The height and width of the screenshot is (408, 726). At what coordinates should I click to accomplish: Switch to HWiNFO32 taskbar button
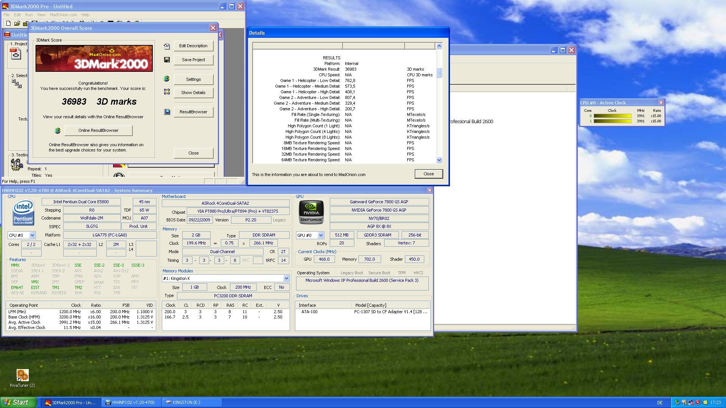(132, 402)
